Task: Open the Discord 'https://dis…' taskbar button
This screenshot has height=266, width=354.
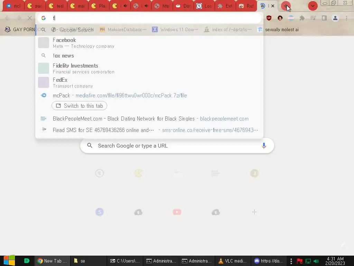Action: (x=269, y=261)
